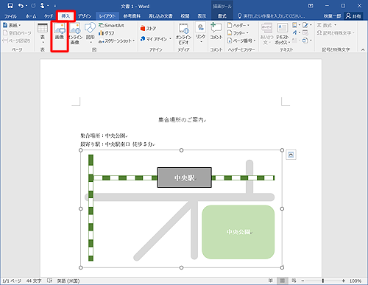This screenshot has height=285, width=368.
Task: Open the ヘッダー header dropdown
Action: tap(238, 25)
